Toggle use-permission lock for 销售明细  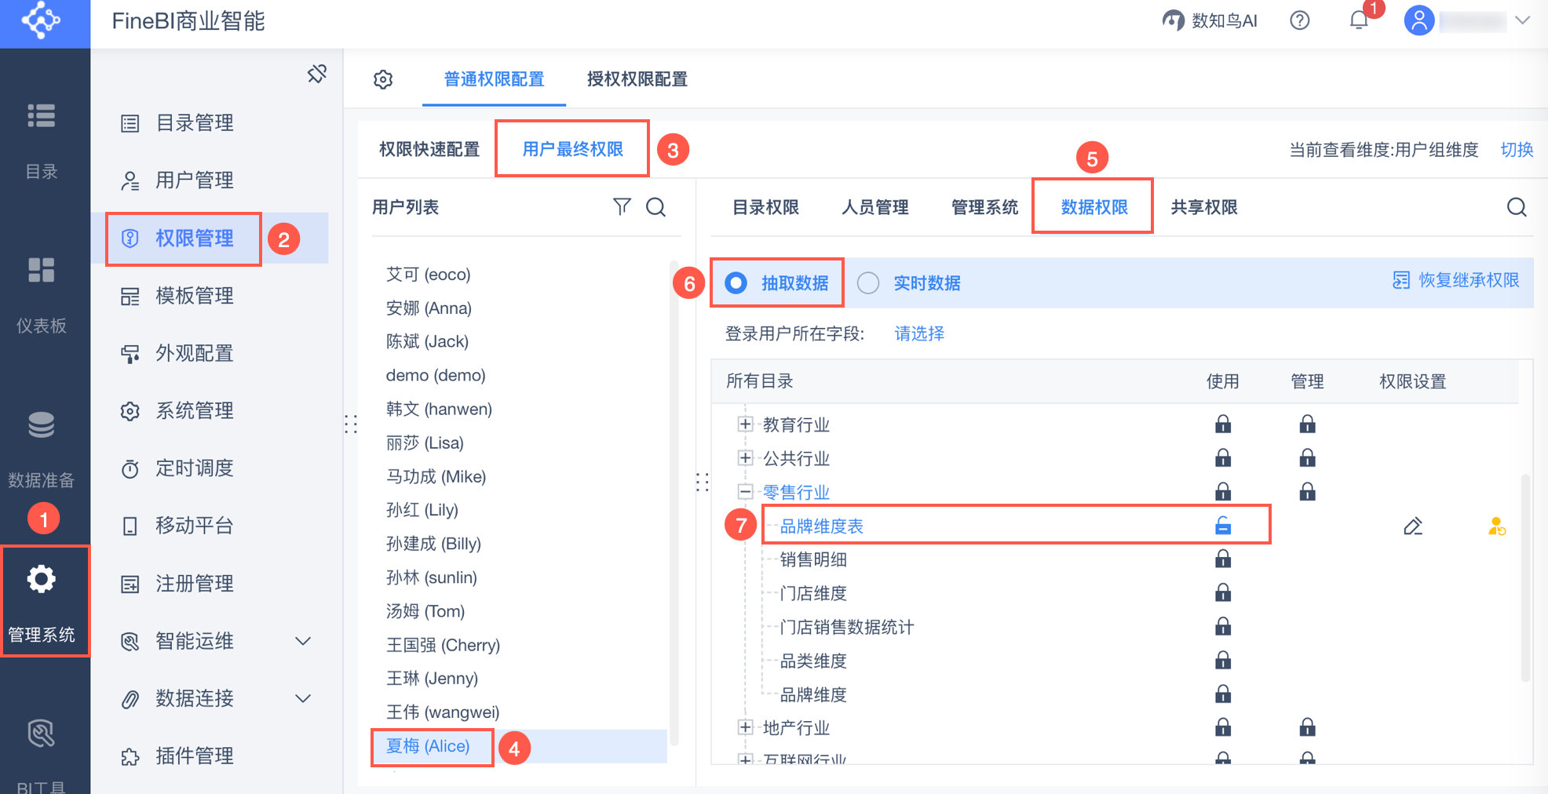(1223, 559)
